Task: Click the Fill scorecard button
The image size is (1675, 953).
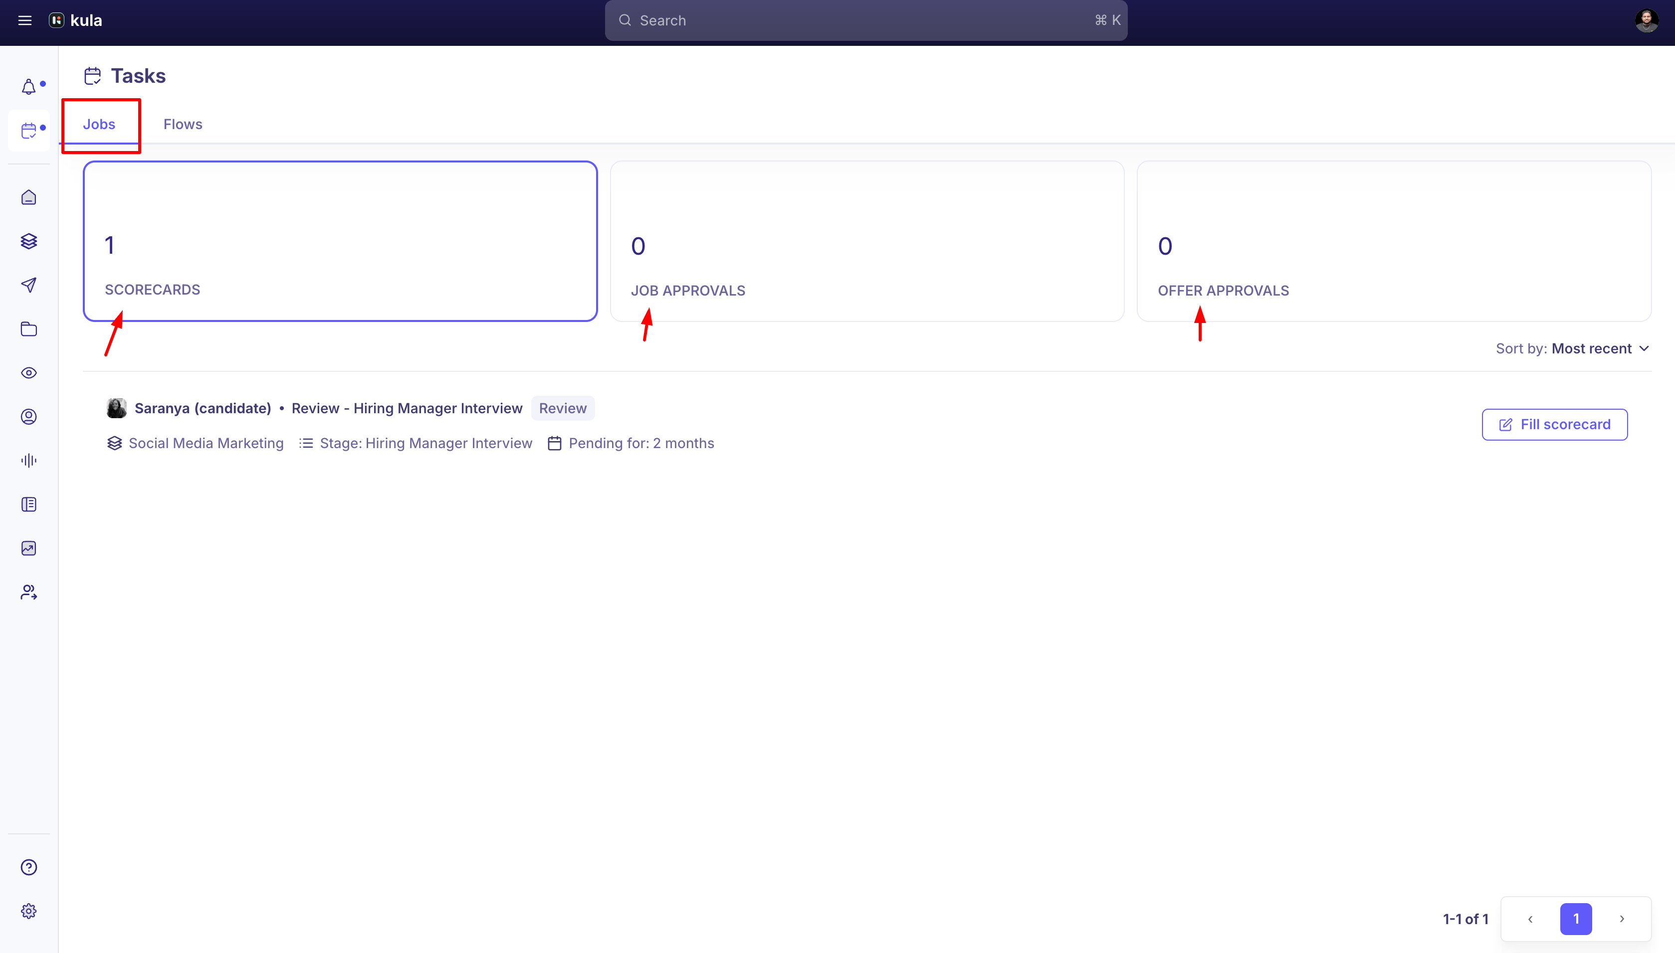Action: (1554, 424)
